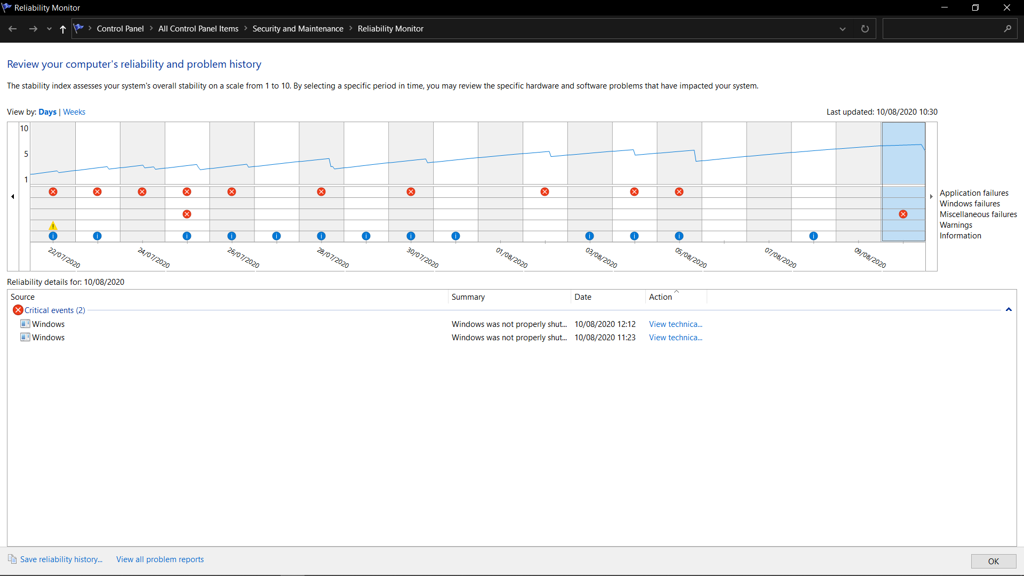Click the information icon on 22/07/2020
Image resolution: width=1024 pixels, height=576 pixels.
pyautogui.click(x=53, y=236)
